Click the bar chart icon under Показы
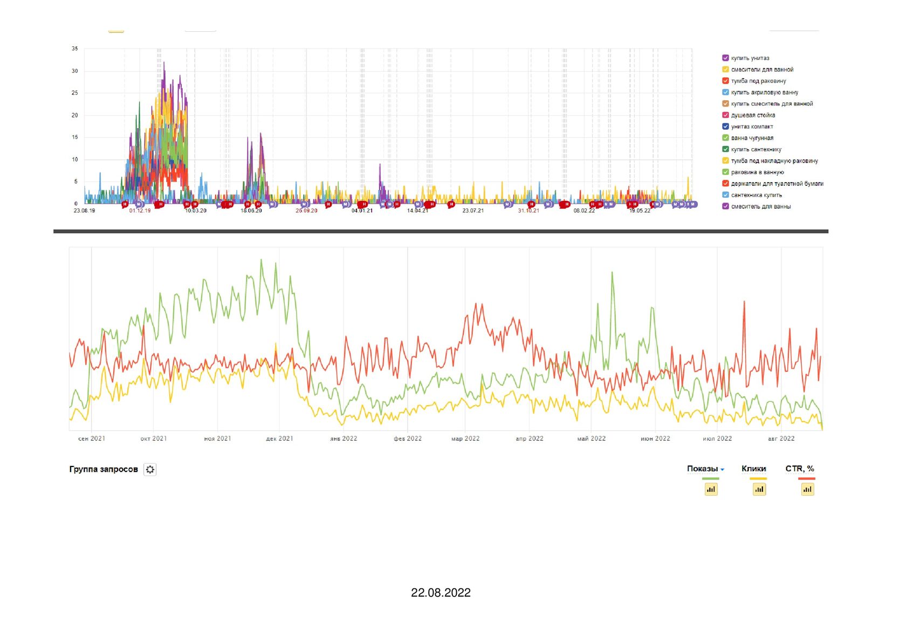 point(711,489)
